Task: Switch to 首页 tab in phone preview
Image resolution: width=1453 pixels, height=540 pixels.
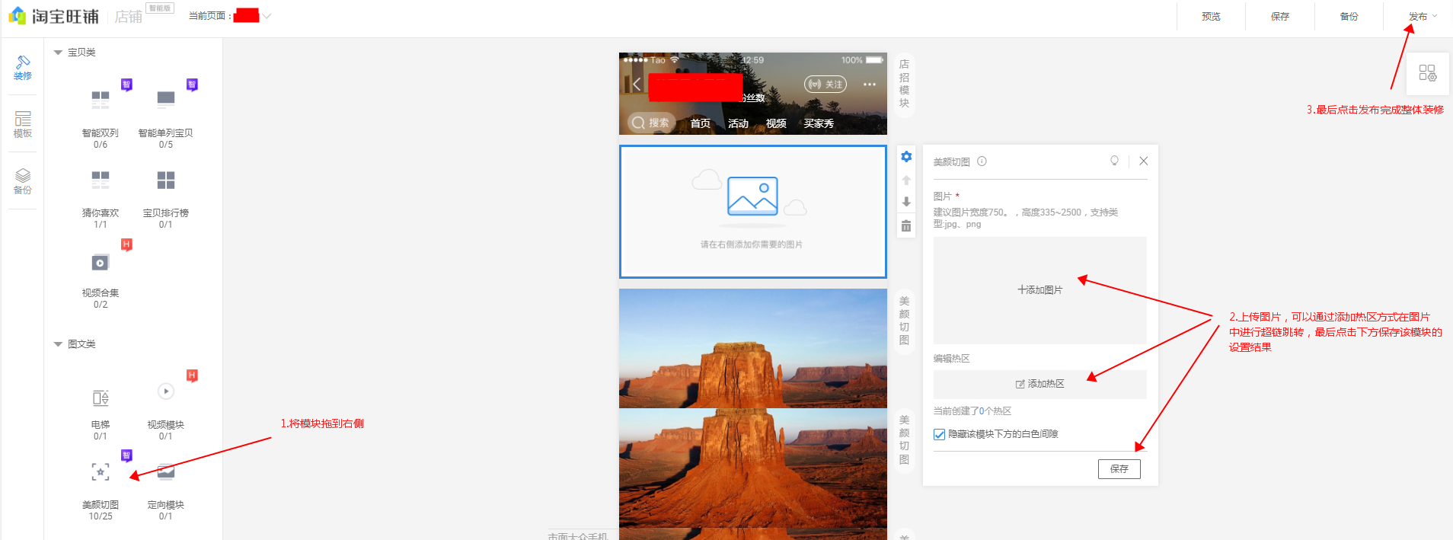Action: click(x=701, y=123)
